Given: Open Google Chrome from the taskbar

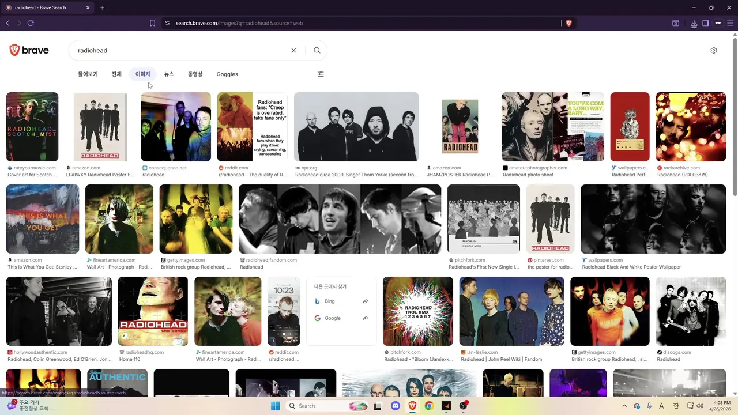Looking at the screenshot, I should [429, 406].
